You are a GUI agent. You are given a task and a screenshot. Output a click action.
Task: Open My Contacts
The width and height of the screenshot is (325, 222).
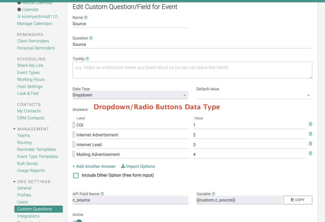tap(29, 111)
